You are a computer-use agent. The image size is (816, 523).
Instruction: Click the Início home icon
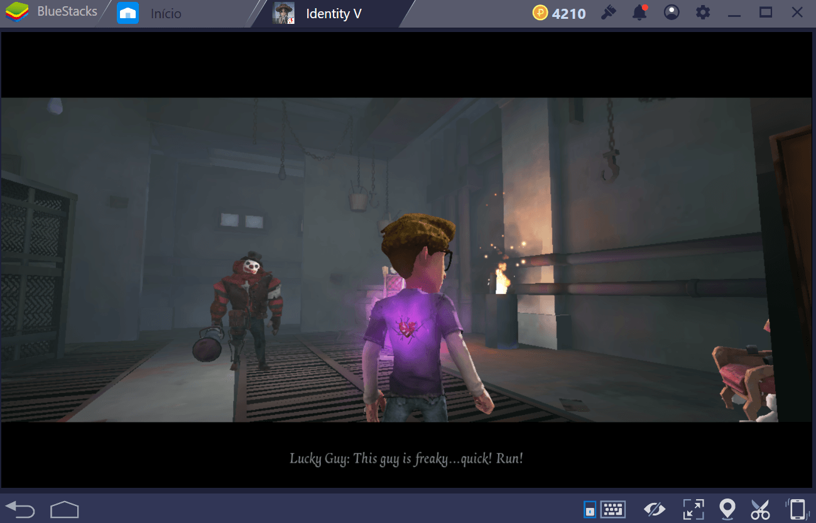(x=128, y=13)
